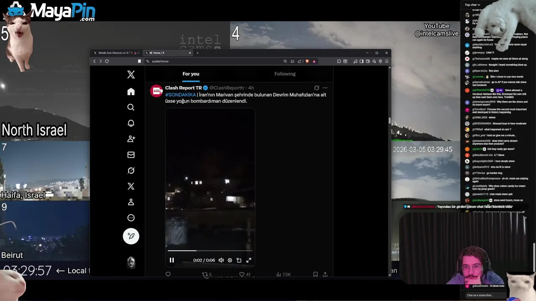Go back in browser

click(94, 61)
